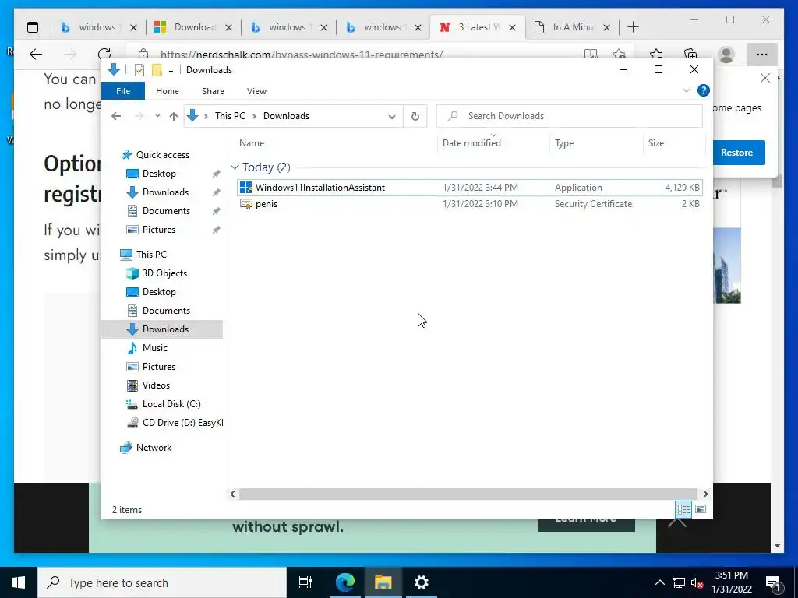The height and width of the screenshot is (598, 798).
Task: Open the notification center icon
Action: coord(773,584)
